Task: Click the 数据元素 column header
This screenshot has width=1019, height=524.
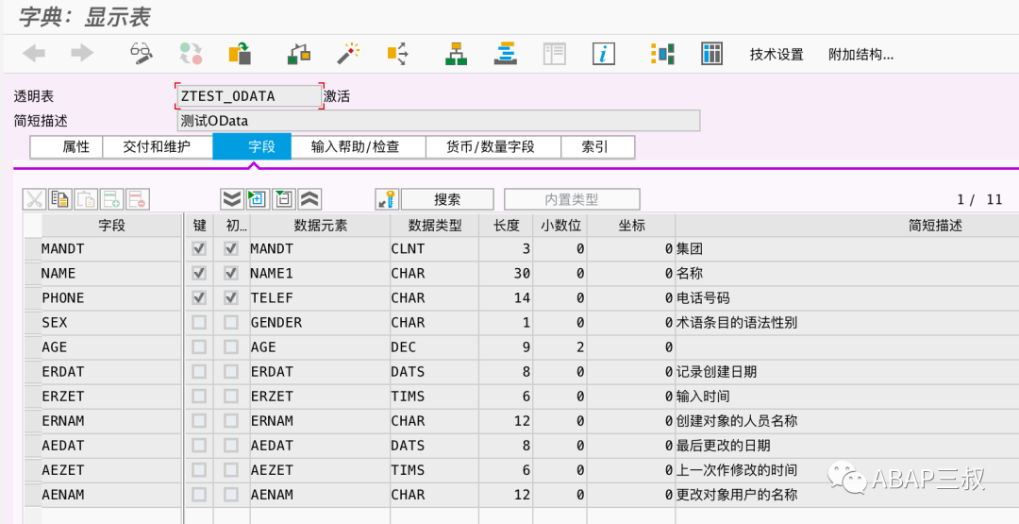Action: (x=321, y=226)
